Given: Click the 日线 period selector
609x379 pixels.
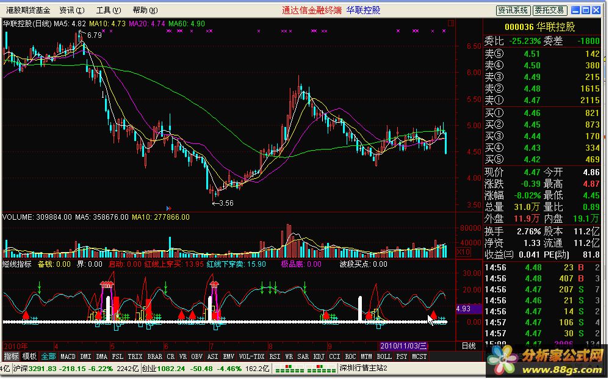Looking at the screenshot, I should (x=469, y=346).
